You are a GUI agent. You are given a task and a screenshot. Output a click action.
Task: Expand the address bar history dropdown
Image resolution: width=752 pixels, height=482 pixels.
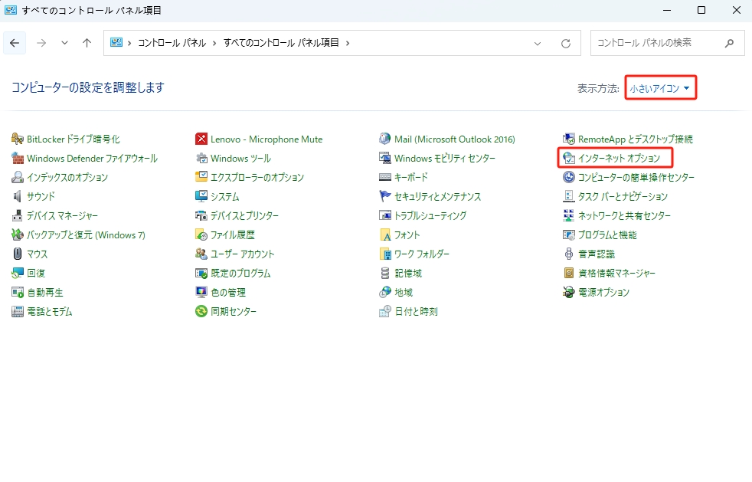click(538, 43)
